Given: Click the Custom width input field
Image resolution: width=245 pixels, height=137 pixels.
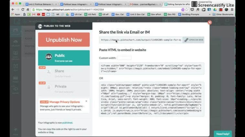Looking at the screenshot, I should [x=124, y=58].
